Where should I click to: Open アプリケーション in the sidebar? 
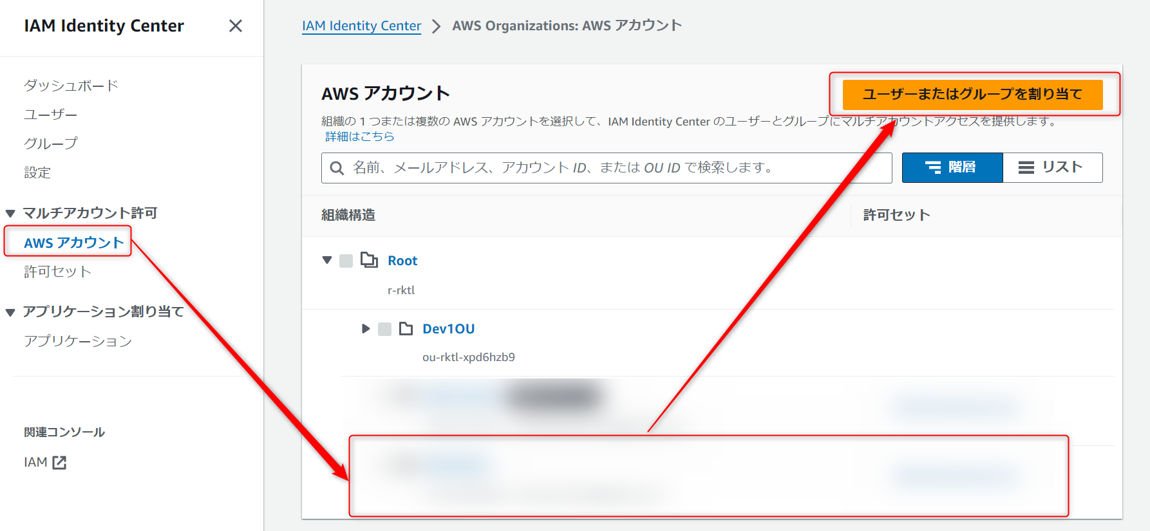[x=78, y=340]
